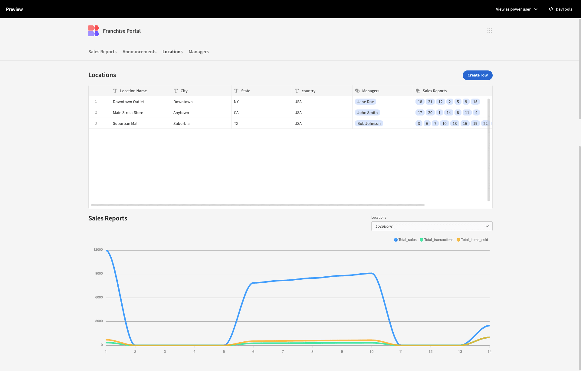Open sales report tag 15 in Downtown Outlet row
The width and height of the screenshot is (581, 371).
click(x=475, y=102)
